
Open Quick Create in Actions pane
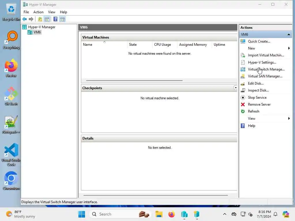(259, 41)
